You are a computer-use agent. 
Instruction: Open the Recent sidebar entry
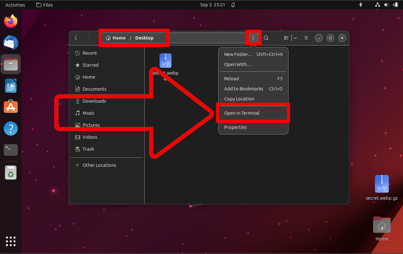click(x=90, y=53)
